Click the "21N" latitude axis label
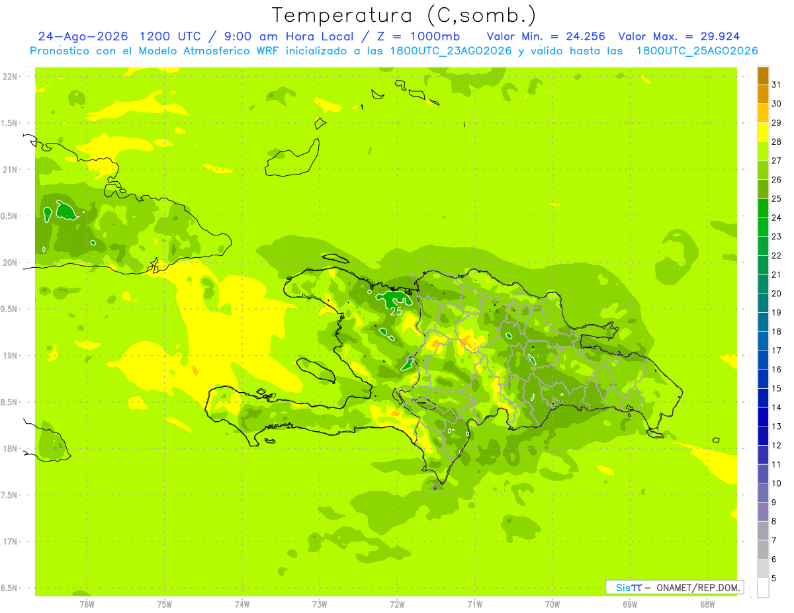 [x=10, y=170]
